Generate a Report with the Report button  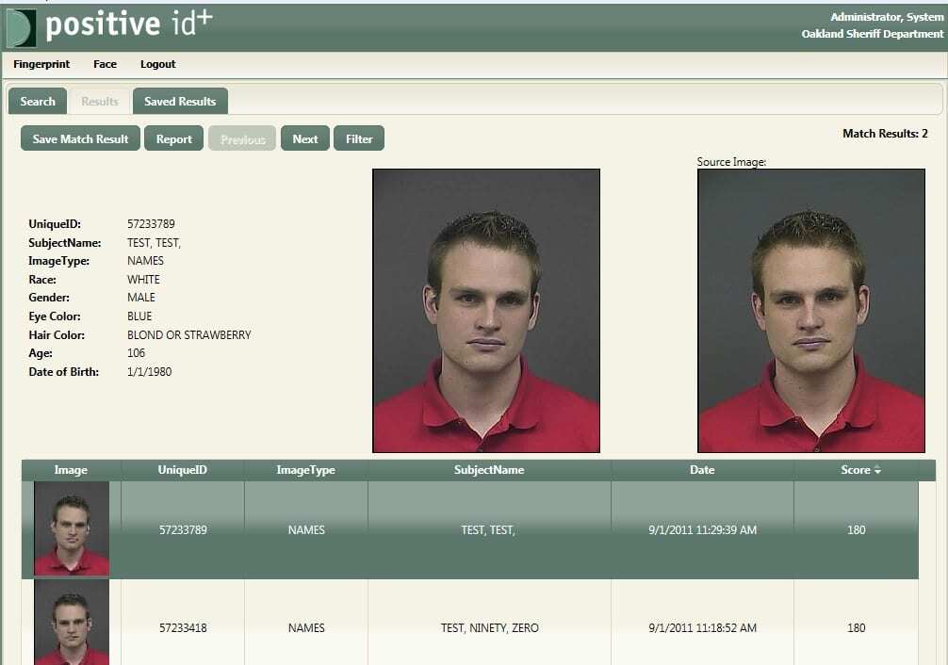pos(173,138)
